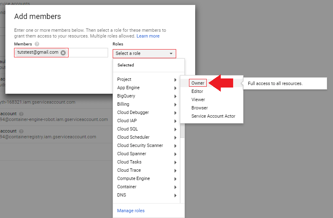
Task: Select the Owner role
Action: pos(198,83)
